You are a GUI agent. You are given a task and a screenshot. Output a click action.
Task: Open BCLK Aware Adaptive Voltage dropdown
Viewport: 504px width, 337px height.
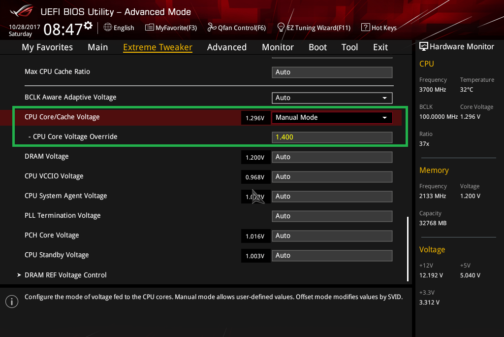[332, 98]
